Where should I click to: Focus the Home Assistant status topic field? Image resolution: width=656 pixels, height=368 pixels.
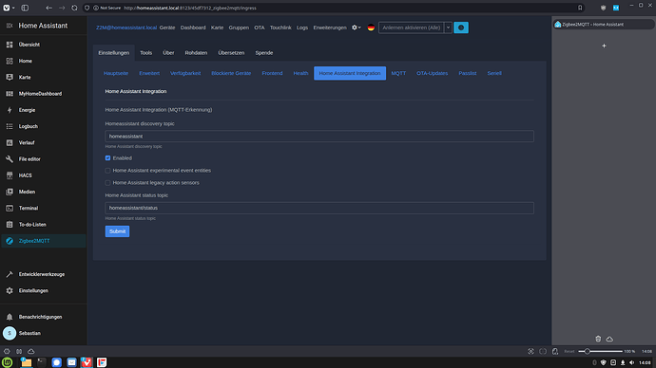coord(319,208)
